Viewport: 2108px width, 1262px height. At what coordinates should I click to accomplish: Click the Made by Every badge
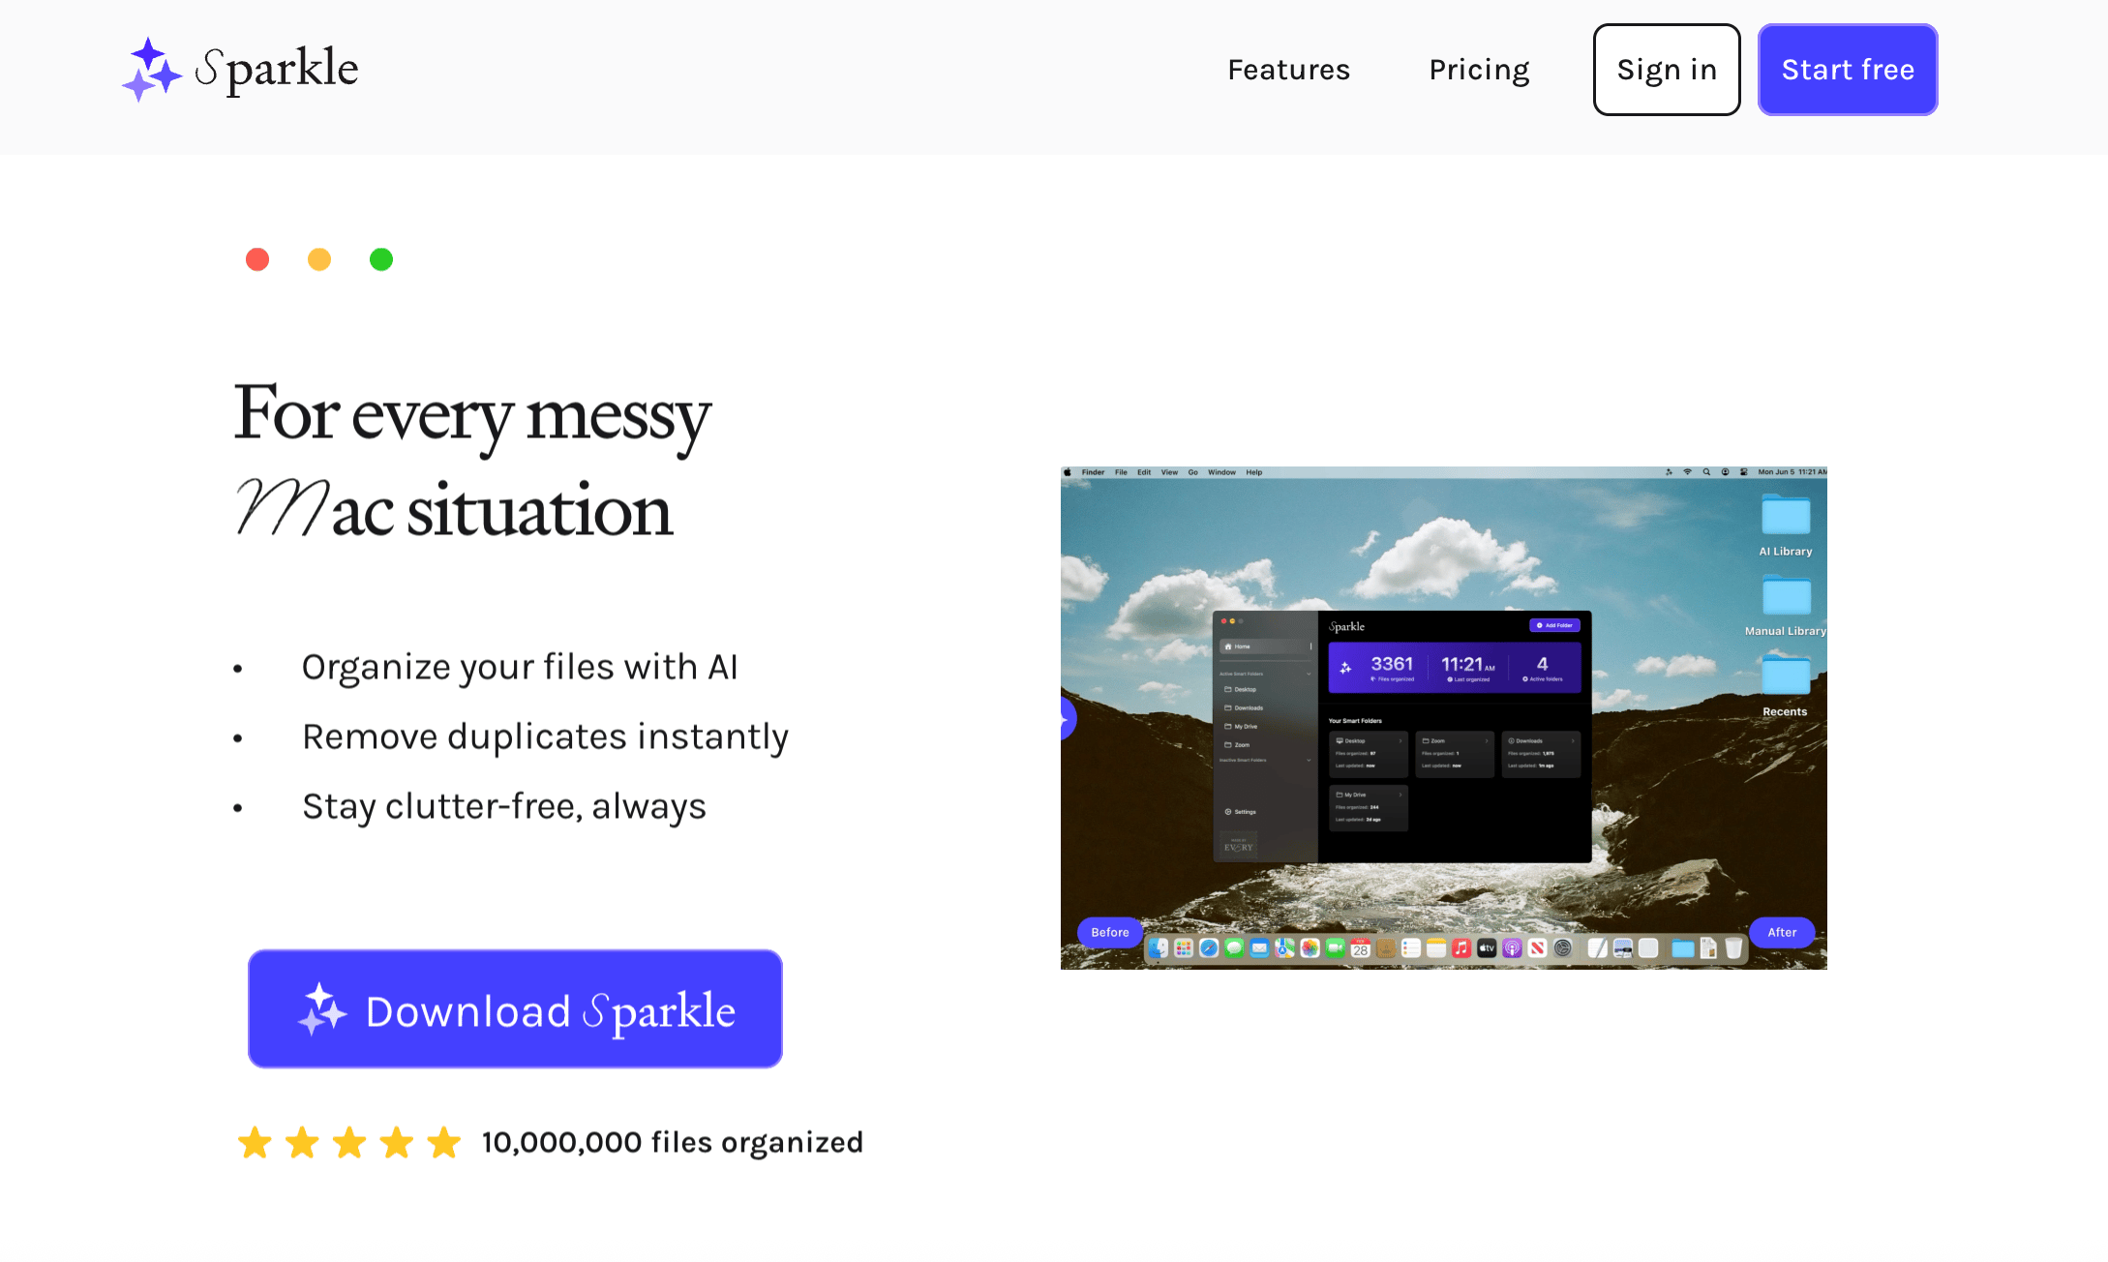click(1239, 845)
